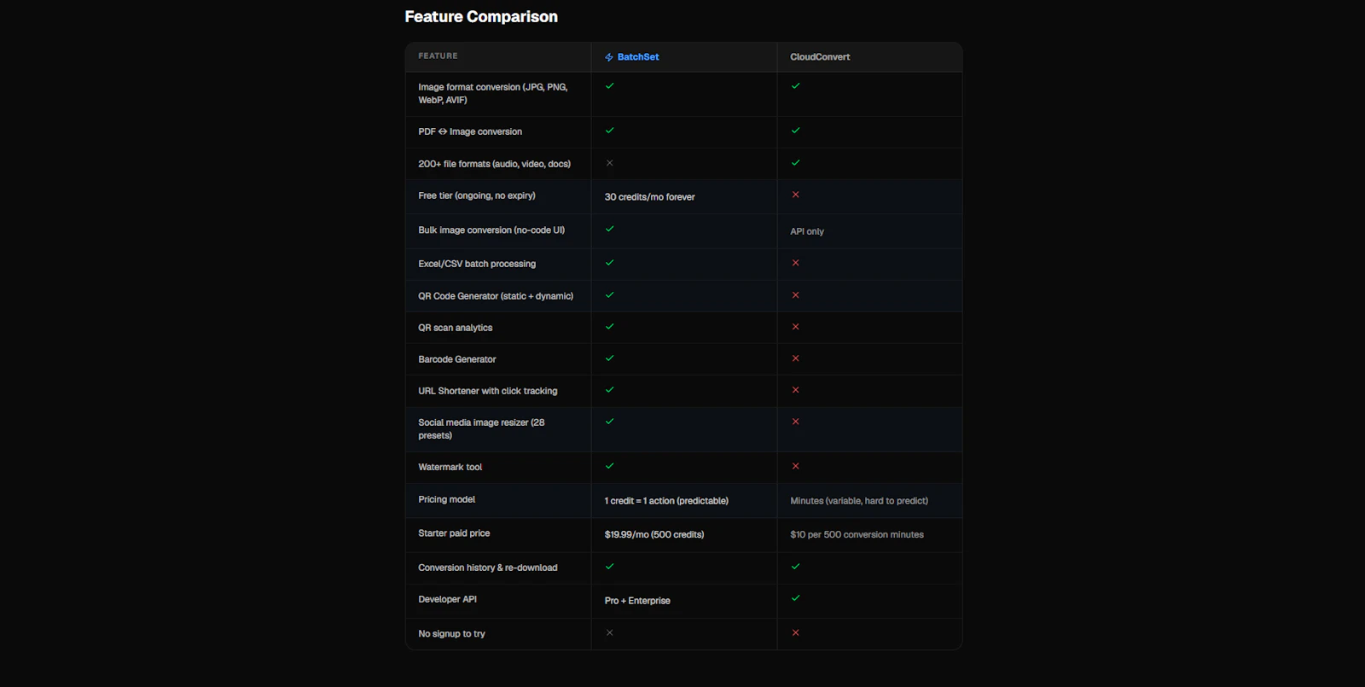Click 'Starter paid price' label

(x=454, y=533)
